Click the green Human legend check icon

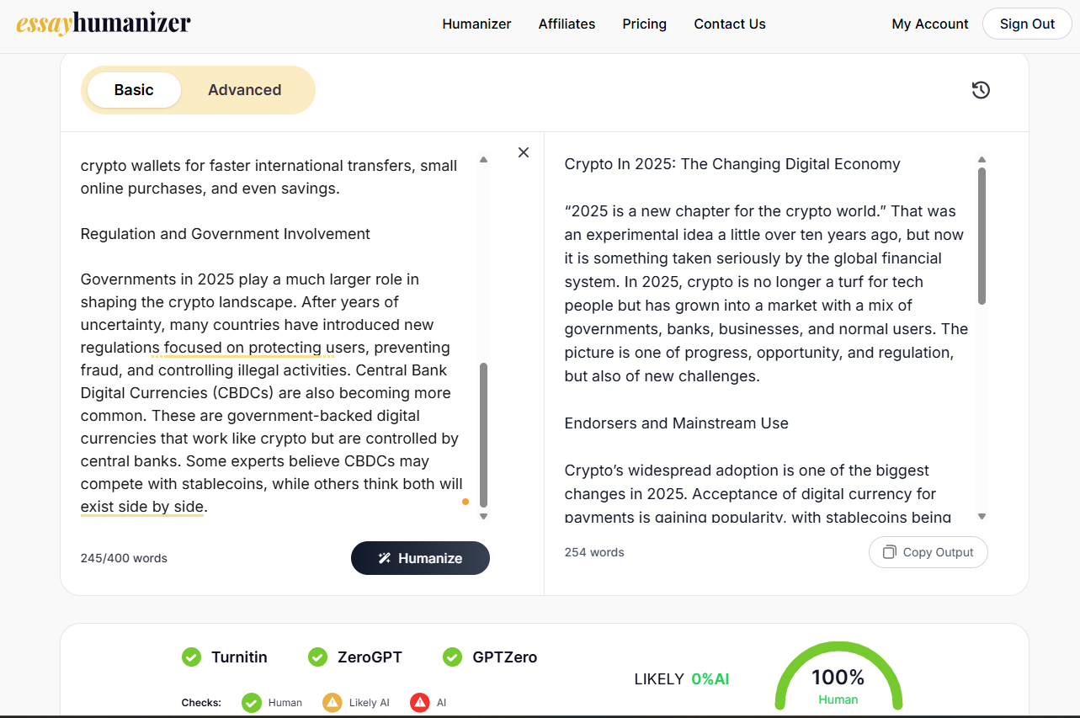point(251,702)
